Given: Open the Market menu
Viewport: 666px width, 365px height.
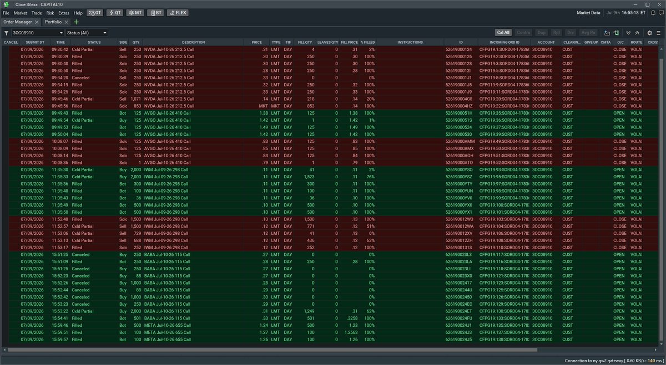Looking at the screenshot, I should tap(20, 13).
